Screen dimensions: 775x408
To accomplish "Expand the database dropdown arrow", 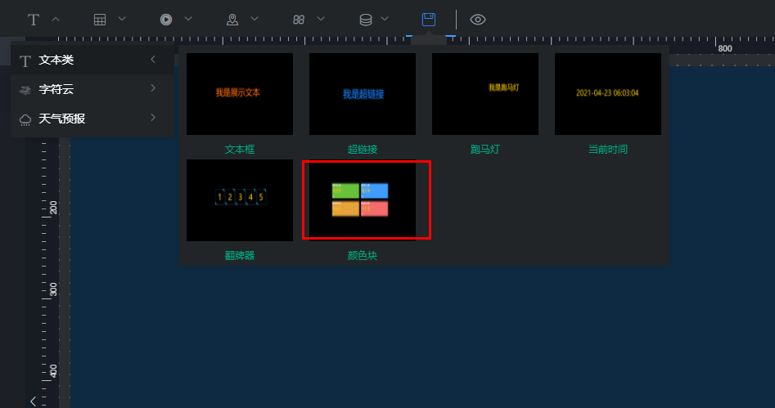I will click(385, 19).
